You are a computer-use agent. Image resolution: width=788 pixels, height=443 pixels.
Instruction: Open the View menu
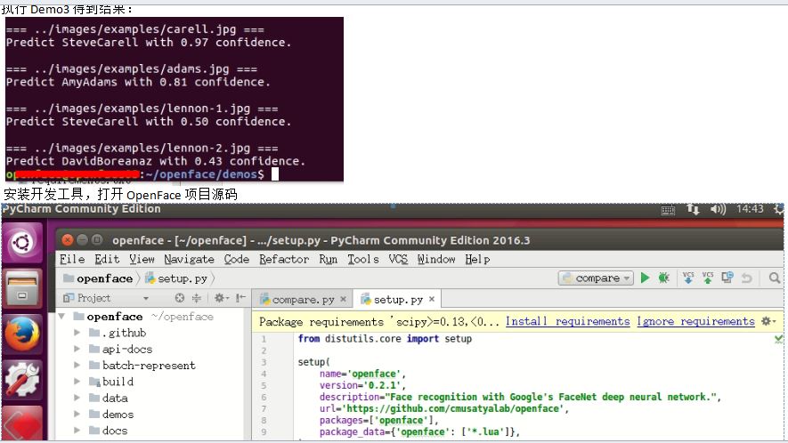142,259
